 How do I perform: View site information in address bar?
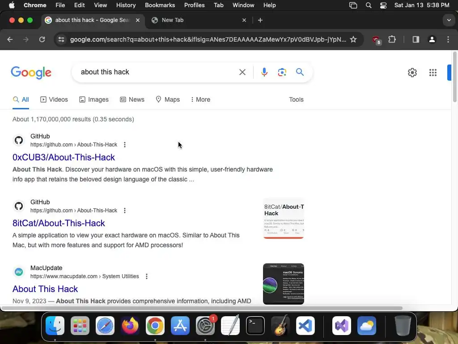[x=61, y=39]
